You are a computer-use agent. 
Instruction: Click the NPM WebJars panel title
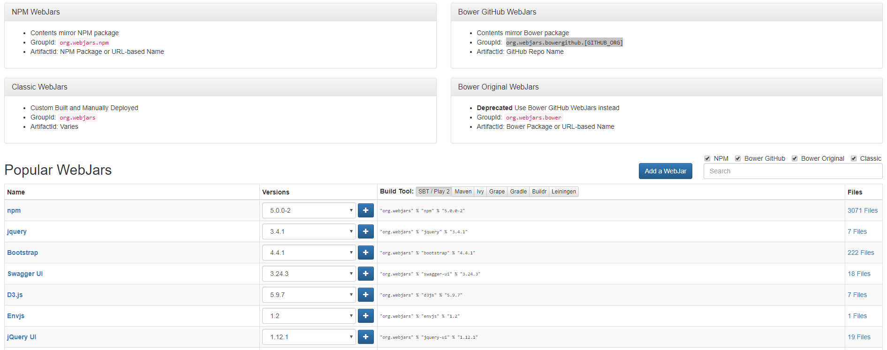click(36, 12)
